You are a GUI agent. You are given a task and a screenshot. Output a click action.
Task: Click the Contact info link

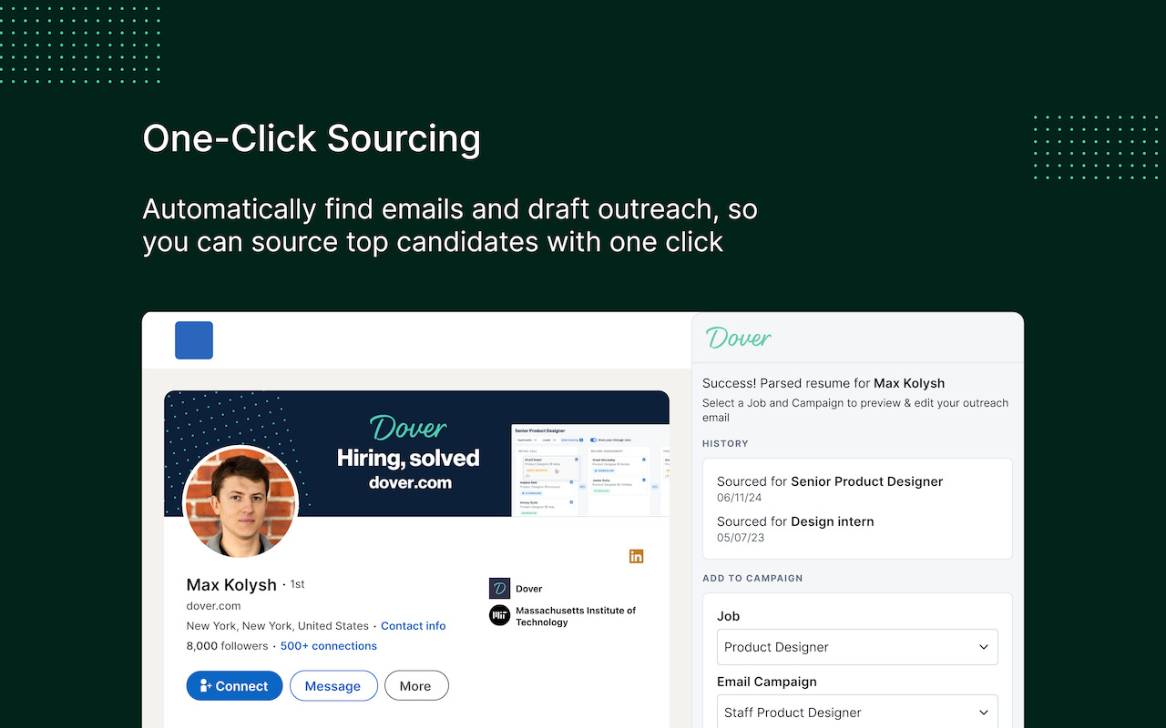click(414, 625)
